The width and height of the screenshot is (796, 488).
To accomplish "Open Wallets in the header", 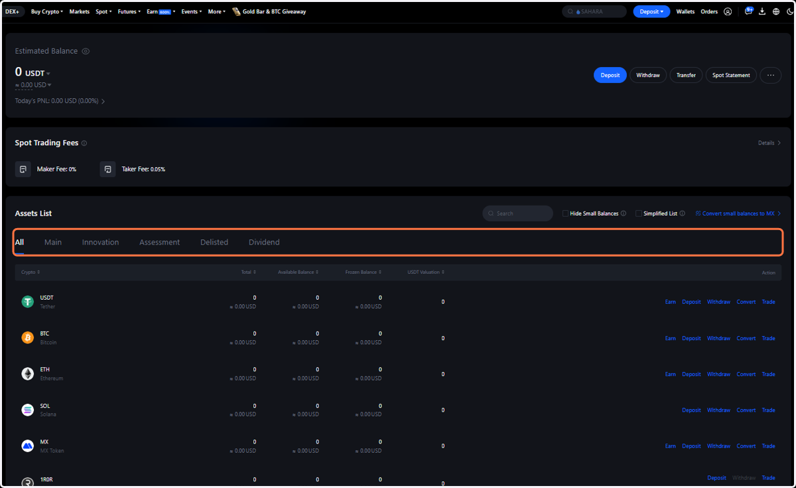I will (x=685, y=11).
